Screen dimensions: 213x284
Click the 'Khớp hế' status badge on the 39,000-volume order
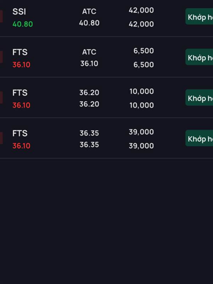[200, 138]
